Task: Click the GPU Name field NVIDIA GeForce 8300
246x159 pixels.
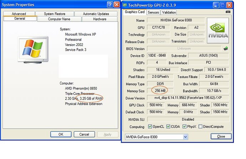Action: point(176,20)
